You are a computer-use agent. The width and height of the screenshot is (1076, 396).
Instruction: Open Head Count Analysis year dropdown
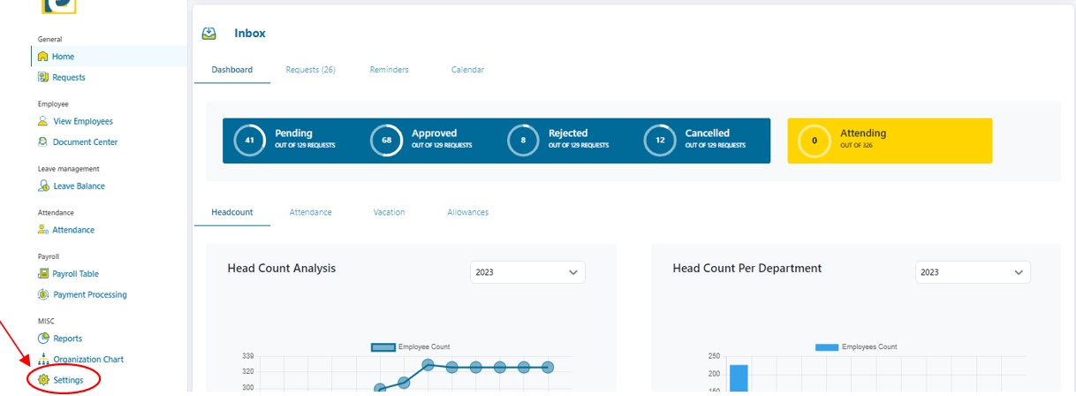coord(527,272)
